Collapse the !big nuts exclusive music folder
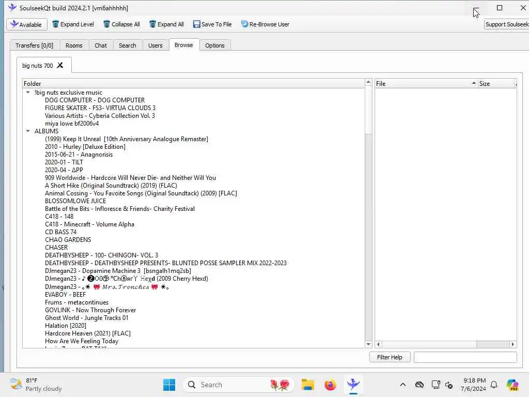 pos(28,92)
